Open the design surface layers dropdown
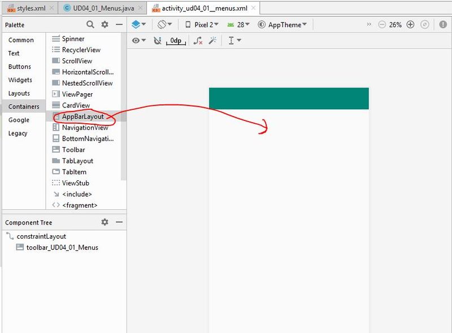This screenshot has width=452, height=333. [138, 24]
